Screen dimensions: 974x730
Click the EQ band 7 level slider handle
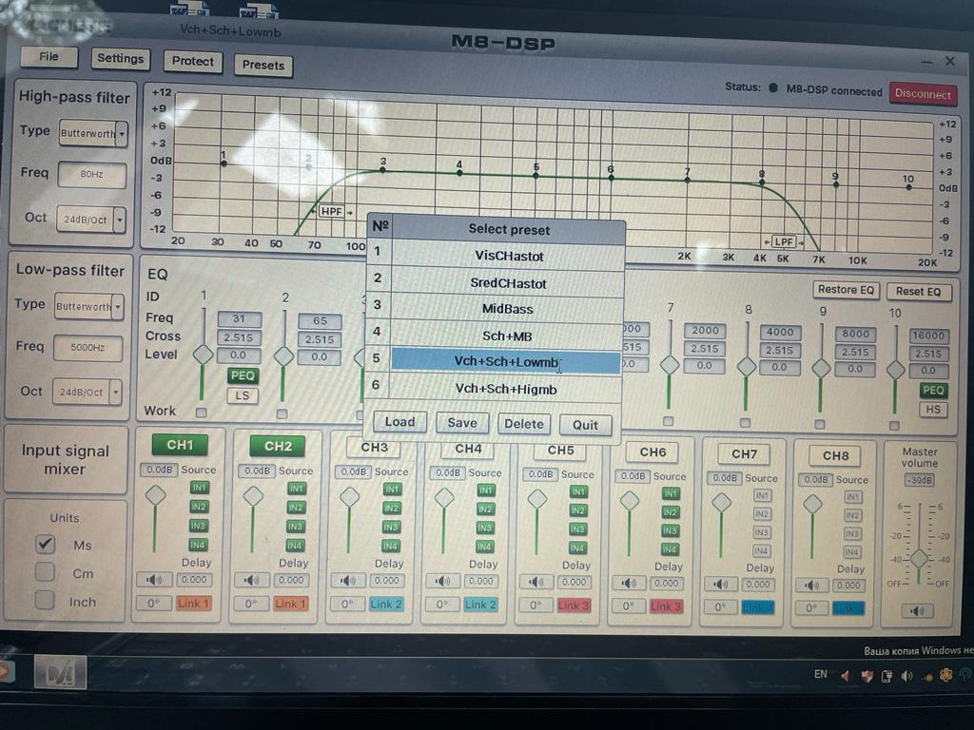coord(669,365)
